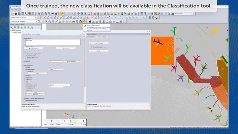
Task: Select the Zoom tool in the main toolbar
Action: [x=39, y=14]
